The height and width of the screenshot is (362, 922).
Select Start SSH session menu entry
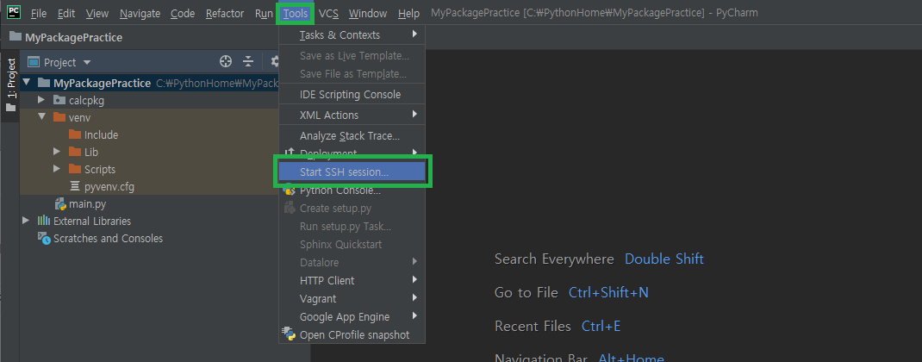352,172
